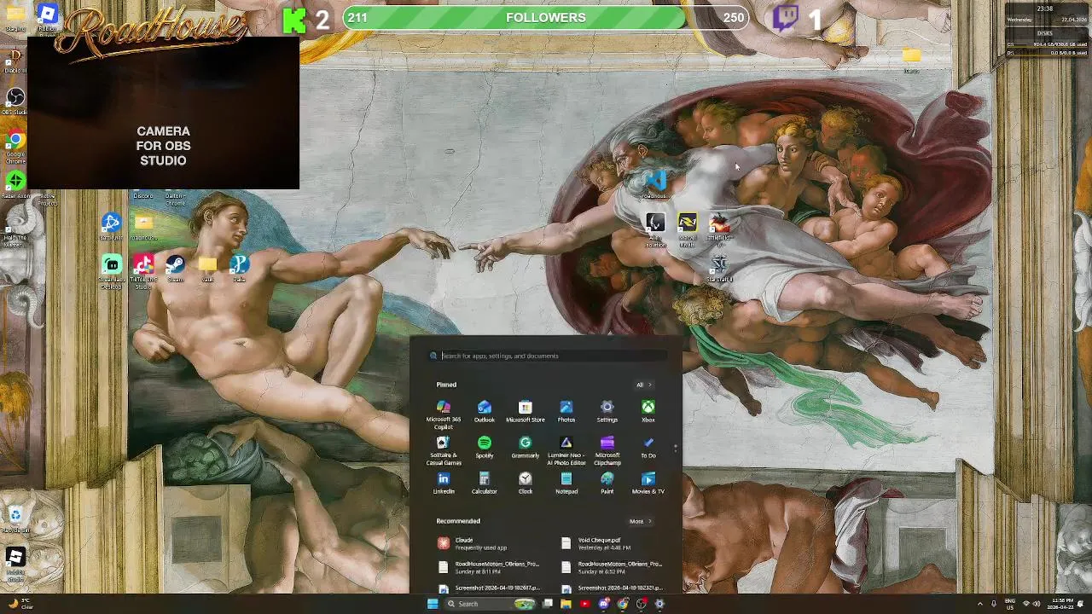Click the taskbar Search box
The width and height of the screenshot is (1092, 614).
pos(491,604)
